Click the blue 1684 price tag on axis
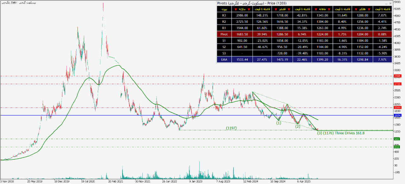This screenshot has width=405, height=184. [397, 116]
